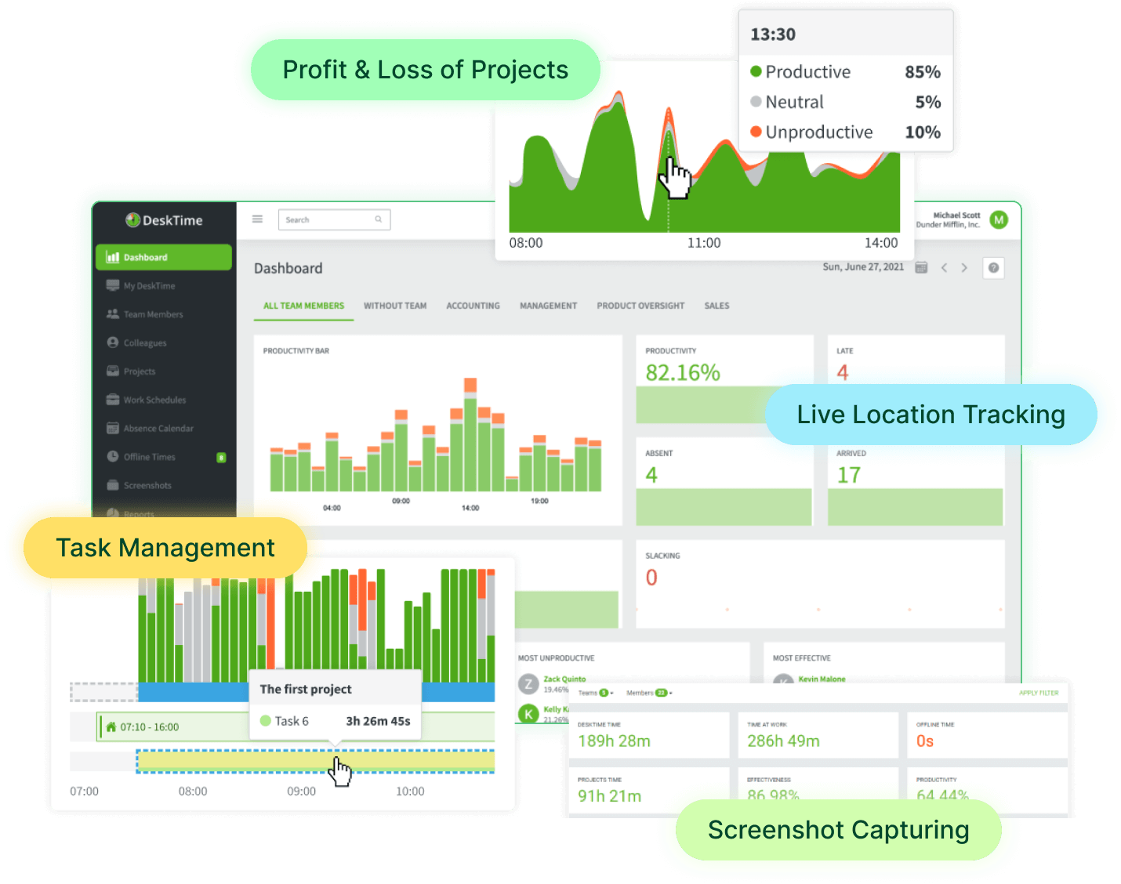Viewport: 1121px width, 884px height.
Task: Click the Productive green legend dot
Action: pyautogui.click(x=756, y=71)
